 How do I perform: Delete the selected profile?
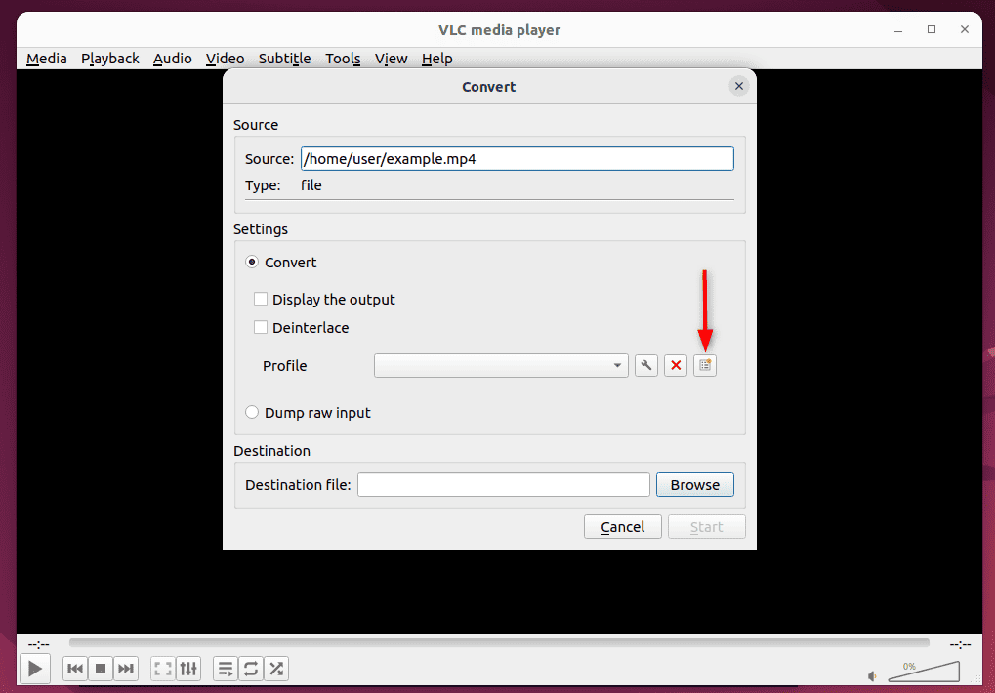coord(675,365)
